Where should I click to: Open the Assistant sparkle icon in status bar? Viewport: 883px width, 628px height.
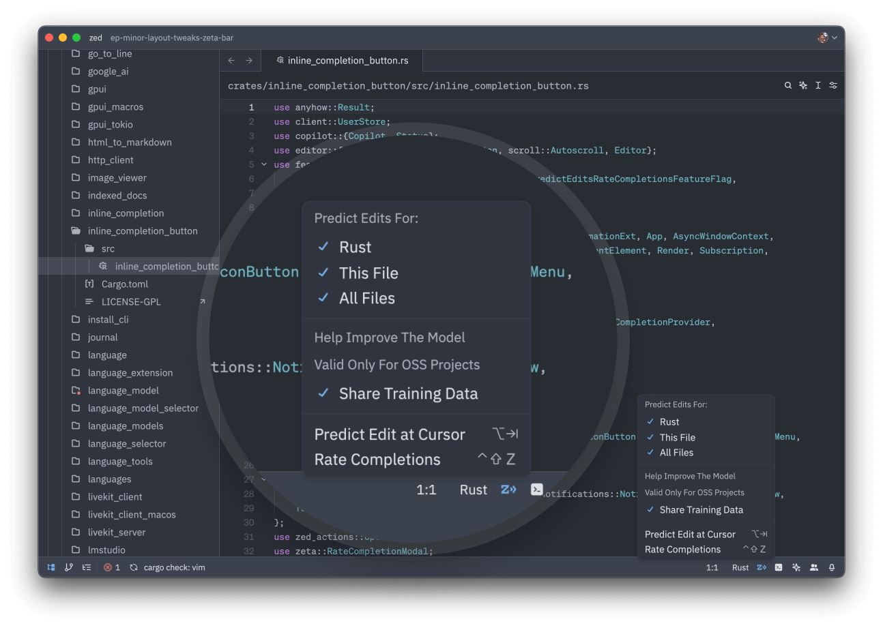coord(796,567)
